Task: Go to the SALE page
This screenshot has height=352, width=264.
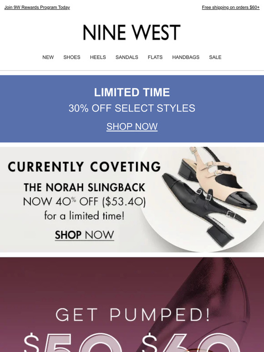Action: click(x=215, y=57)
